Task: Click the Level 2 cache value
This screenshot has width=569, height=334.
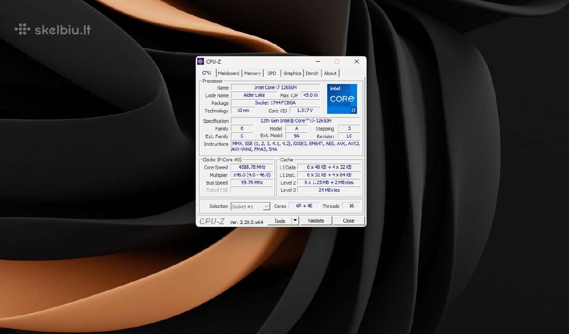Action: pos(329,183)
